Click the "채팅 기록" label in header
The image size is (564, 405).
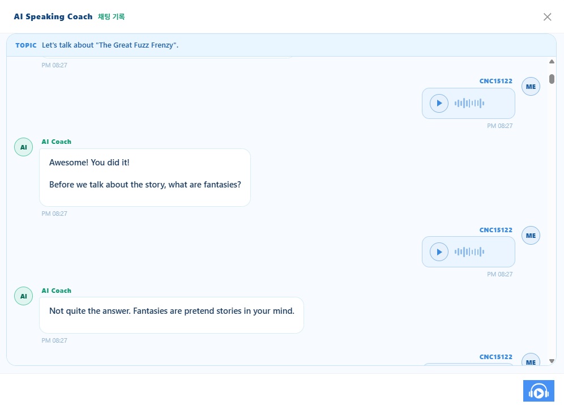click(x=111, y=16)
